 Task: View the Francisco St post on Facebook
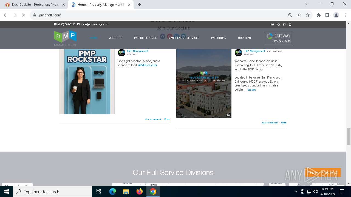point(270,123)
